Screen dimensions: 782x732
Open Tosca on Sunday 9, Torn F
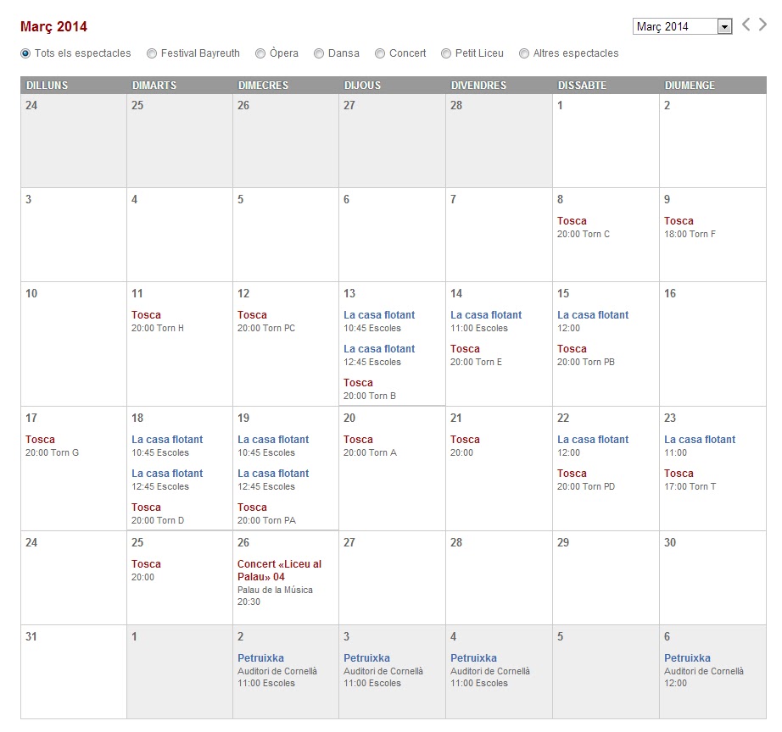pos(679,221)
